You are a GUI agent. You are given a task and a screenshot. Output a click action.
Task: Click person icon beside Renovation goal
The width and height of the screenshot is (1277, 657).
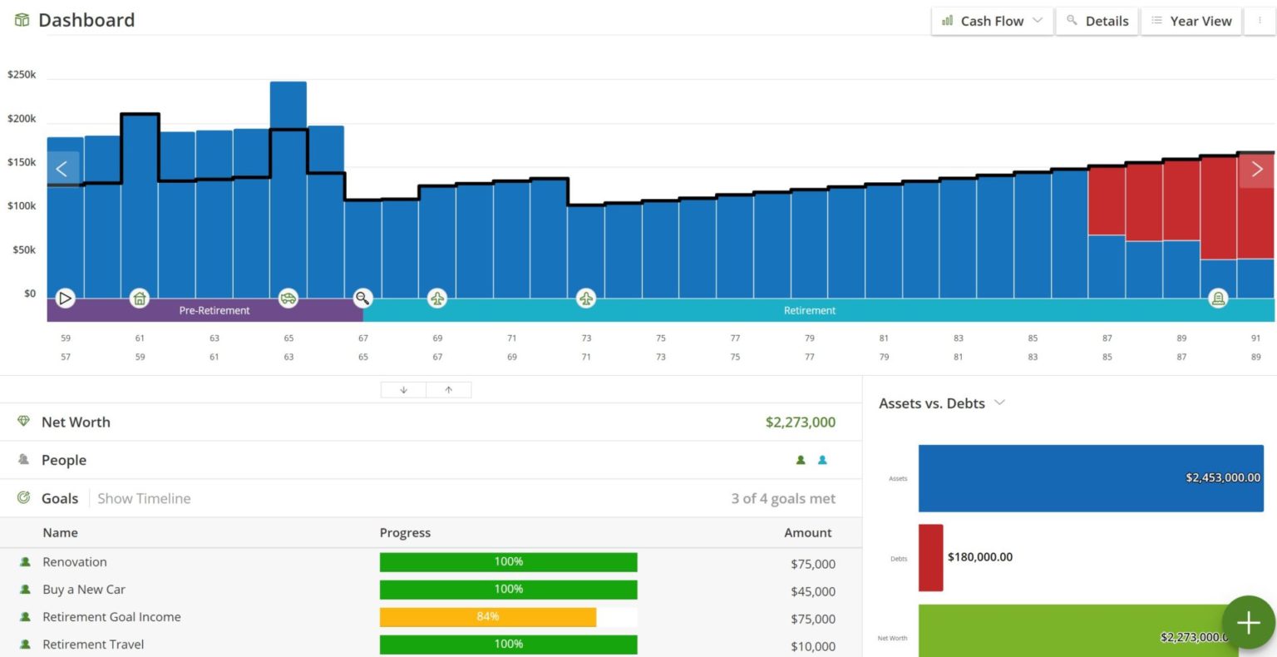(x=25, y=562)
